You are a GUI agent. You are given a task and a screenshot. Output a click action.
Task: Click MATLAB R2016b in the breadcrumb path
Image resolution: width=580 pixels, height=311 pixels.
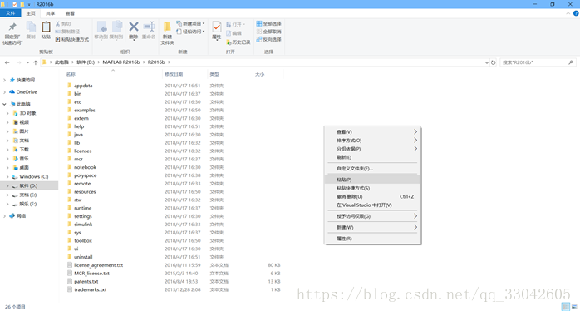click(x=121, y=62)
